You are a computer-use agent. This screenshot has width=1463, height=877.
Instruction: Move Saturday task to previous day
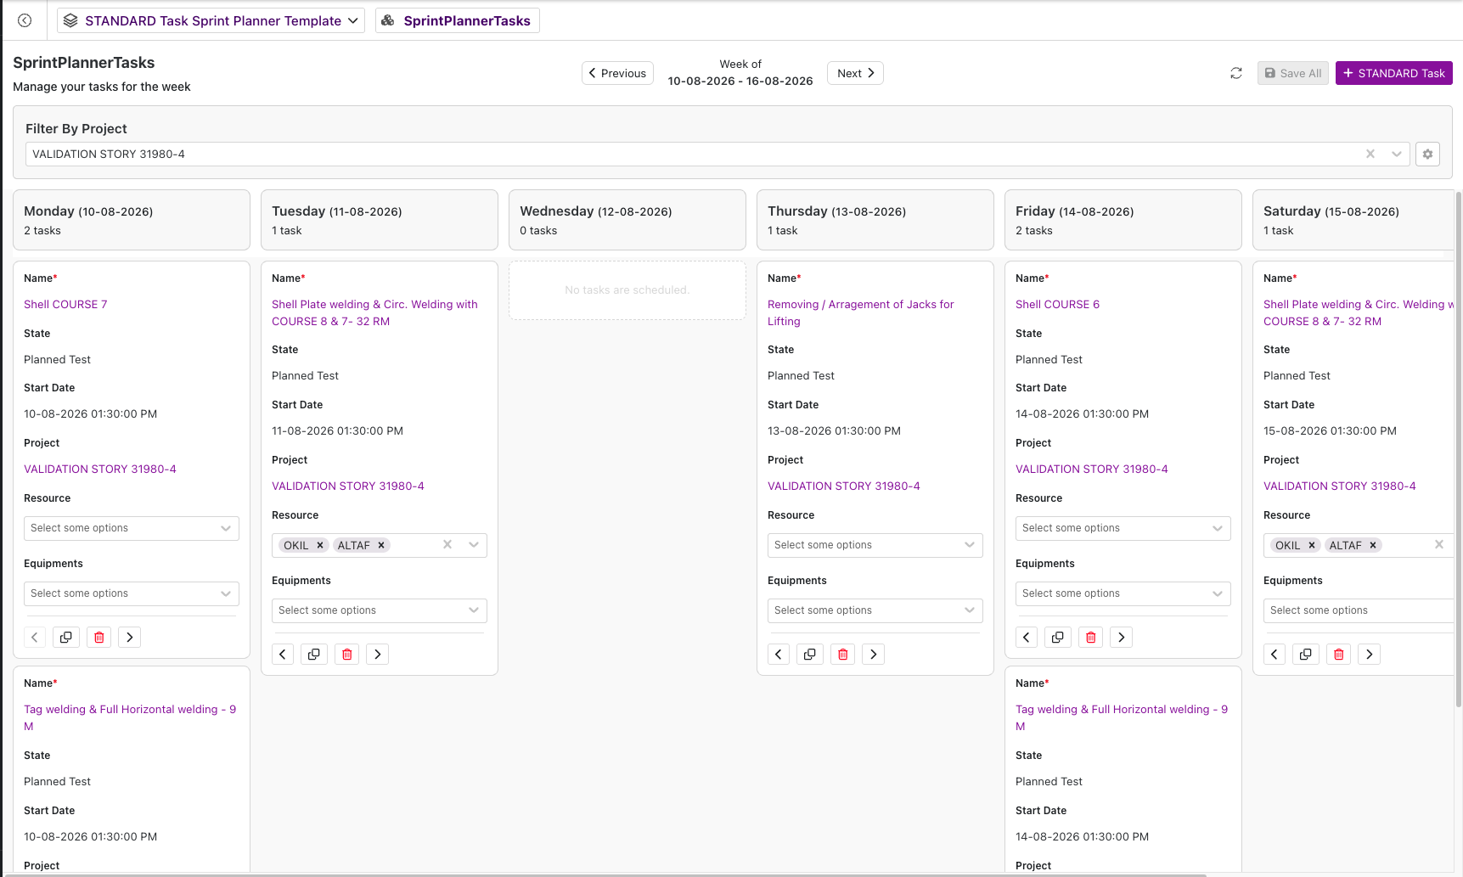1274,654
